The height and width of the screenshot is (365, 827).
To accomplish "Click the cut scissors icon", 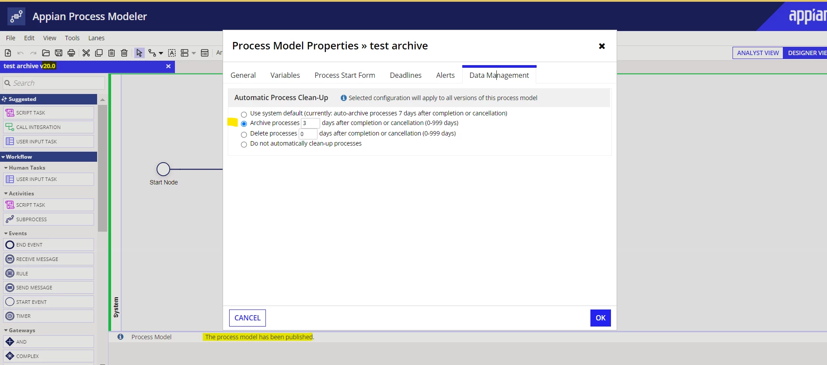I will 86,53.
